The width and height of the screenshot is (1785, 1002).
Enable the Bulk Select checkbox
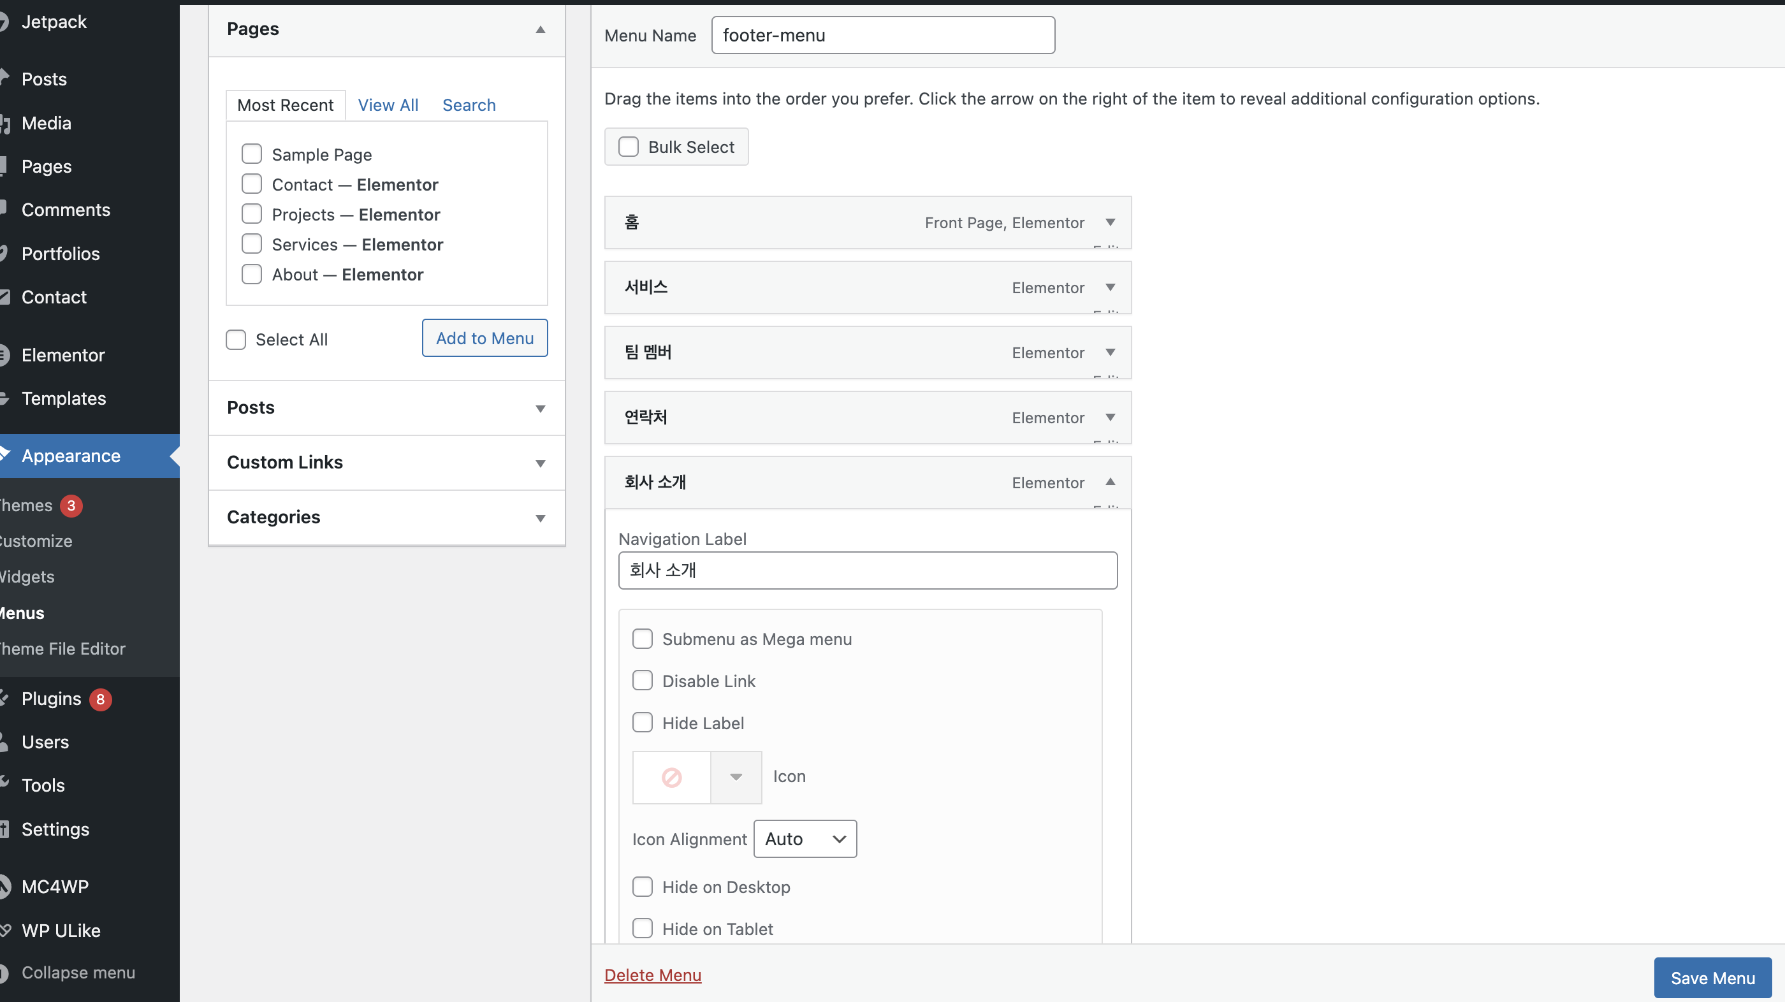(x=629, y=147)
